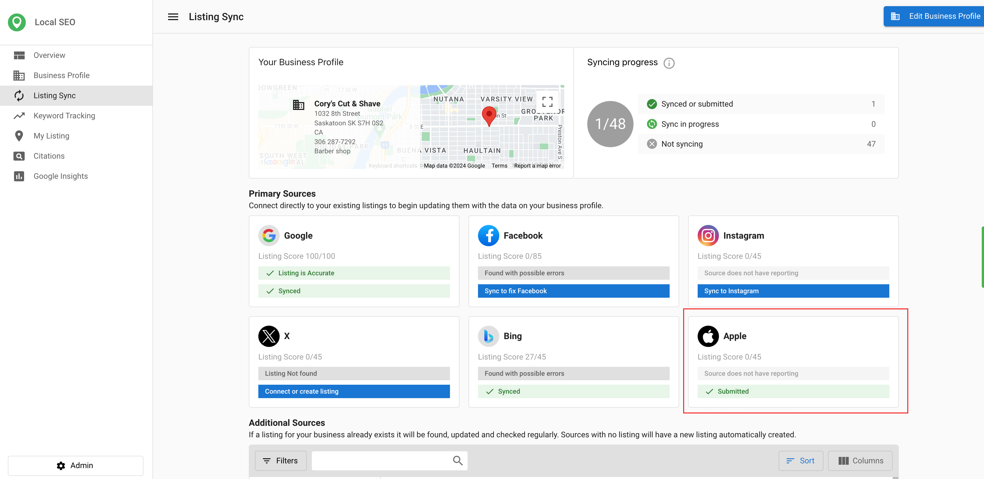Click the Facebook logo icon
984x479 pixels.
coord(489,236)
